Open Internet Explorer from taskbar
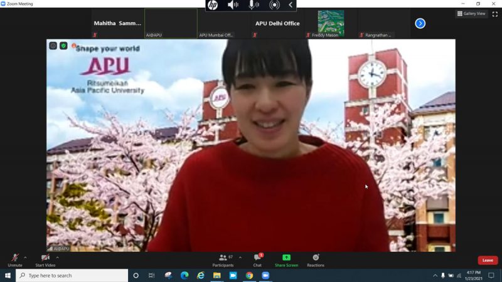The height and width of the screenshot is (282, 502). [201, 275]
